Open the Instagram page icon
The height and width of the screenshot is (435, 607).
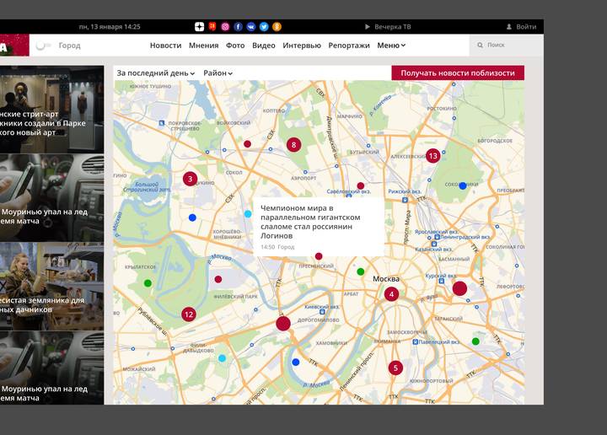(x=225, y=27)
